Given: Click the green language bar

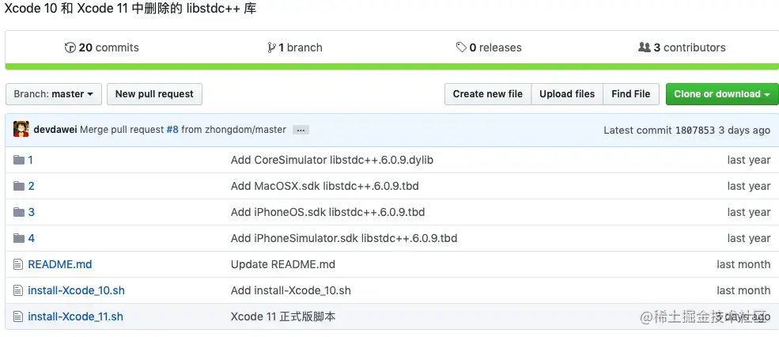Looking at the screenshot, I should click(392, 66).
